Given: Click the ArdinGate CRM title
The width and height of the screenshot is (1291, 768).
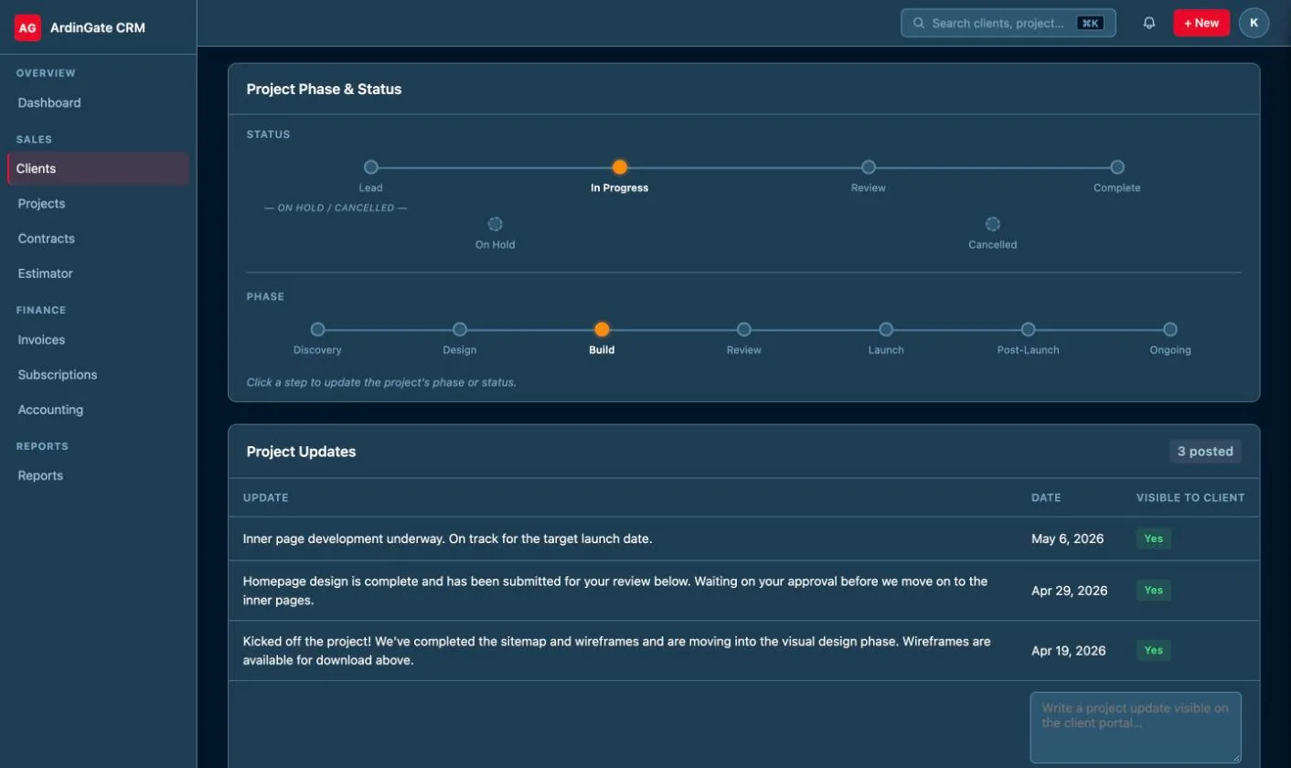Looking at the screenshot, I should (98, 27).
